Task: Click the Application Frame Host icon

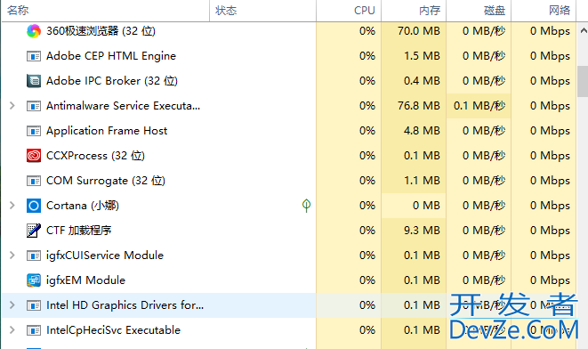Action: [34, 131]
